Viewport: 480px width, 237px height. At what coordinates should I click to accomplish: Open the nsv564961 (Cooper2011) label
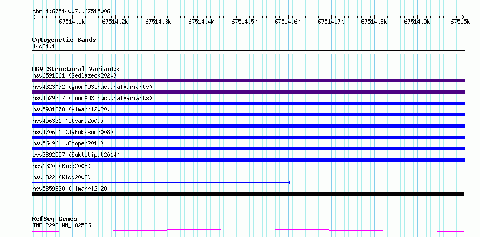(x=68, y=143)
